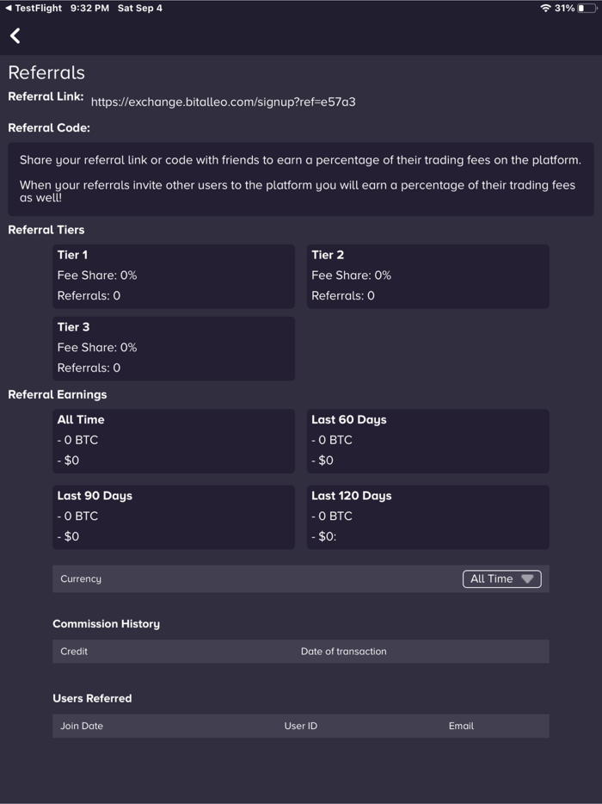Tap the Last 90 Days earnings card
The image size is (602, 804).
[x=174, y=516]
